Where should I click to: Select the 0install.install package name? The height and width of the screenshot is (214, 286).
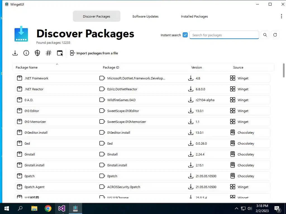[x=34, y=165]
